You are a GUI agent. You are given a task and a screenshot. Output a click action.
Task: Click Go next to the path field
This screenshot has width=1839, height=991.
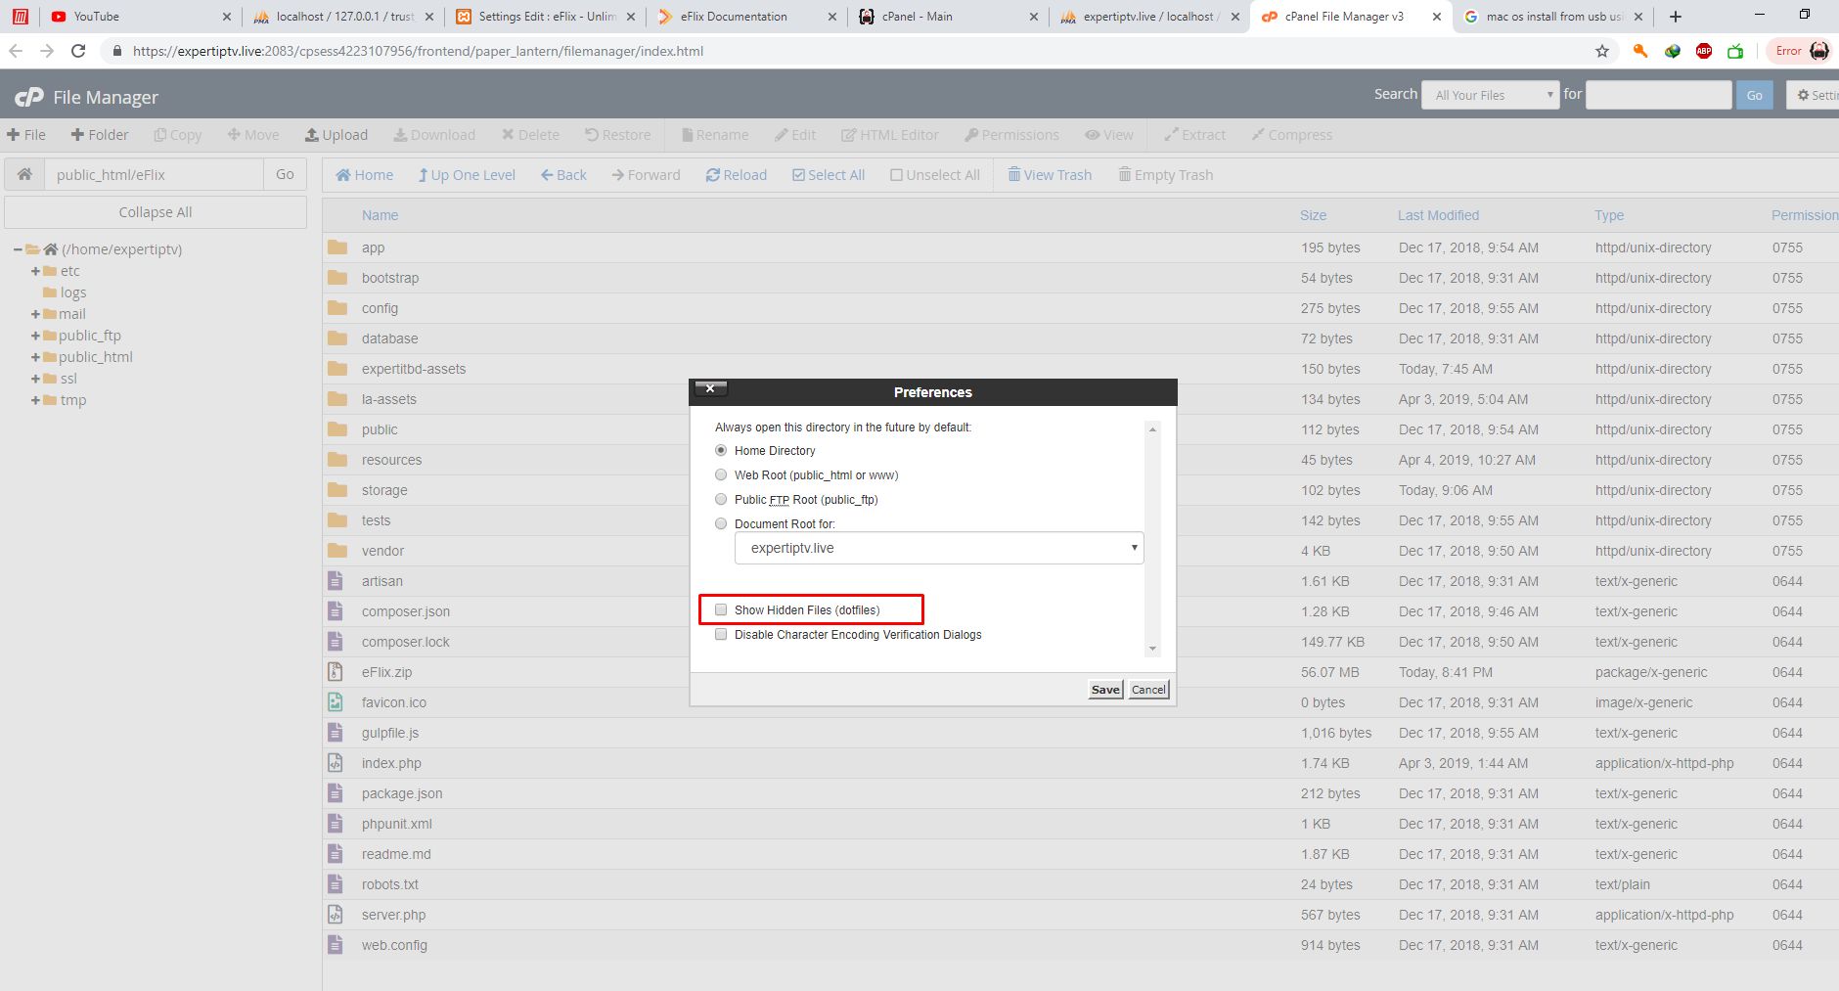285,174
